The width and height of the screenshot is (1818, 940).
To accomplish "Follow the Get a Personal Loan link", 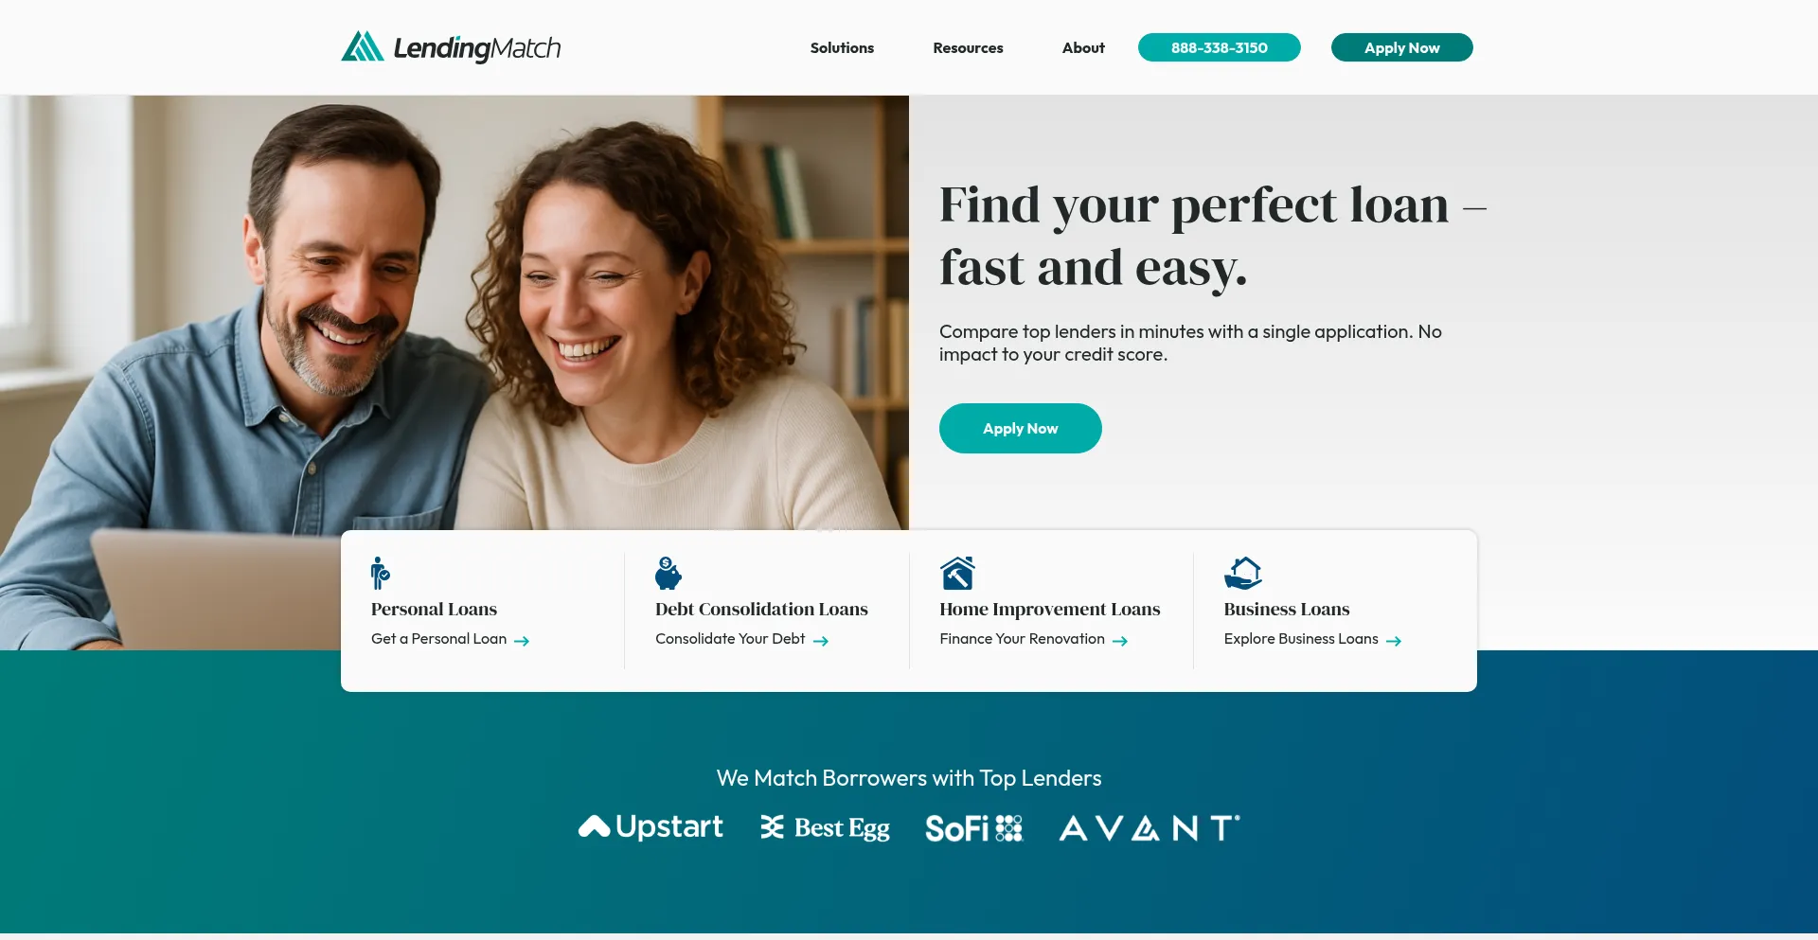I will [450, 639].
